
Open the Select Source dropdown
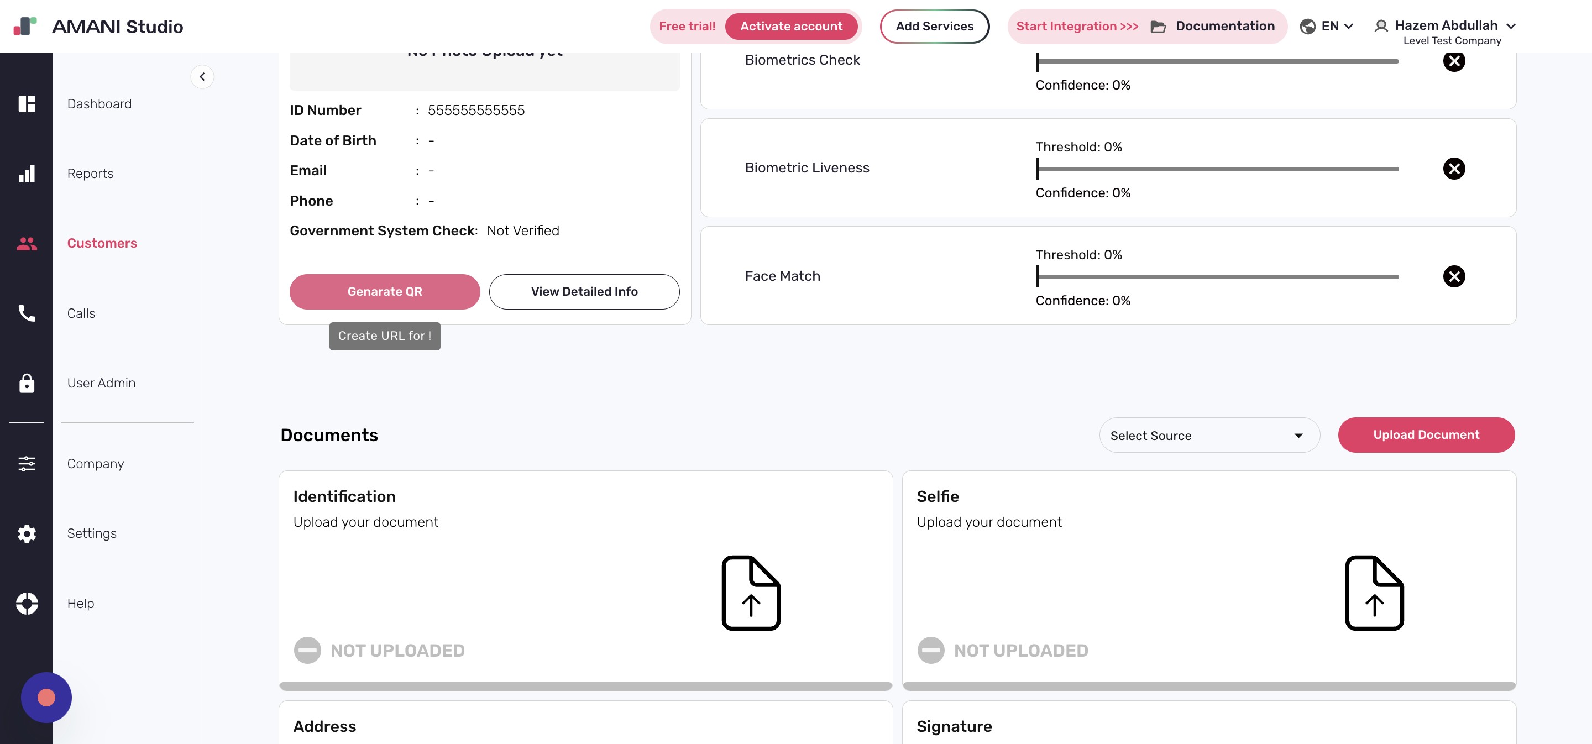point(1209,436)
